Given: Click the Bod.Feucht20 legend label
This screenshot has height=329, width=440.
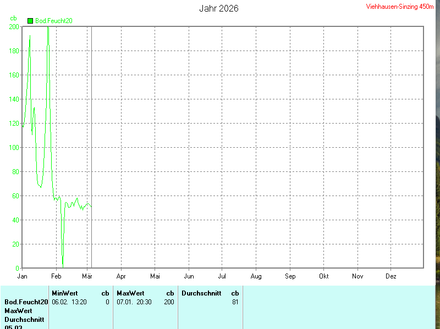Looking at the screenshot, I should [54, 21].
